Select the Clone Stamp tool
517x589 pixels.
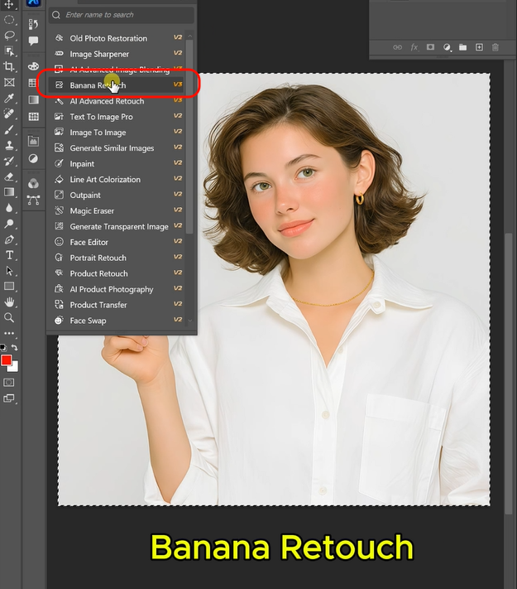8,145
